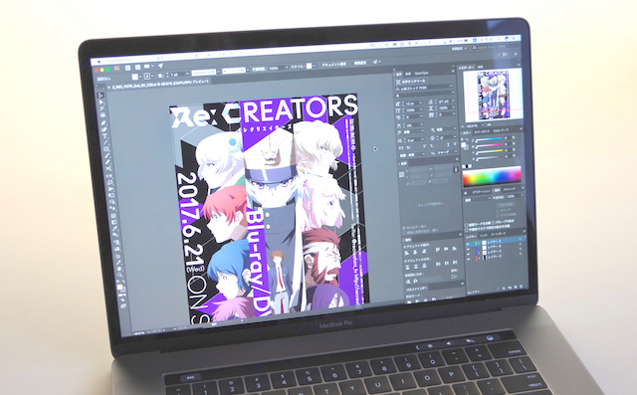Image resolution: width=637 pixels, height=395 pixels.
Task: Select the Direct Selection tool
Action: click(102, 102)
